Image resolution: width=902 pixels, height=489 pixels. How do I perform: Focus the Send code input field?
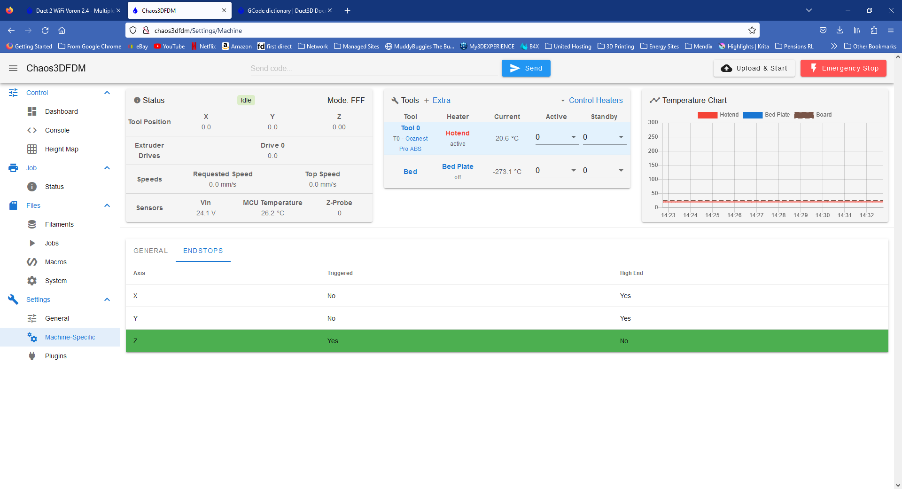click(x=374, y=68)
